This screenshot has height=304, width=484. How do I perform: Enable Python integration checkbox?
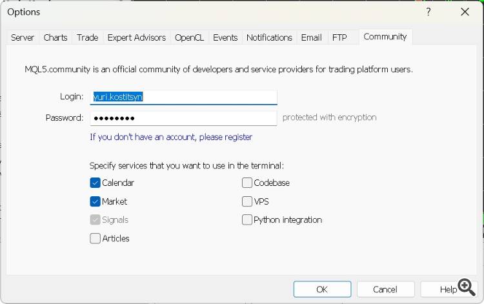tap(247, 219)
